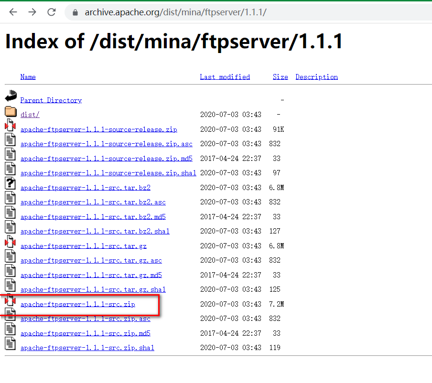This screenshot has height=383, width=432.
Task: Click the browser back arrow
Action: 13,12
